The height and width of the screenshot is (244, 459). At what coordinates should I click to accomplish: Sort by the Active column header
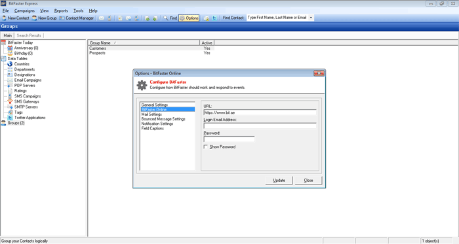pyautogui.click(x=207, y=43)
